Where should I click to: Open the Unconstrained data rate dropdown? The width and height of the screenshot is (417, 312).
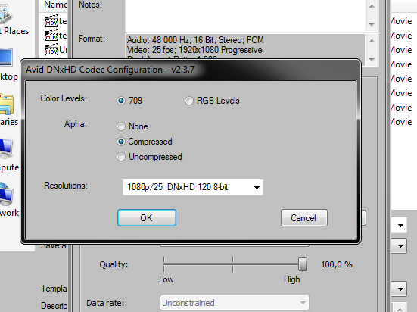tap(235, 303)
